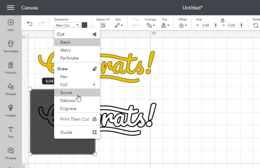Expand the Arrange dropdown arrow

click(154, 25)
